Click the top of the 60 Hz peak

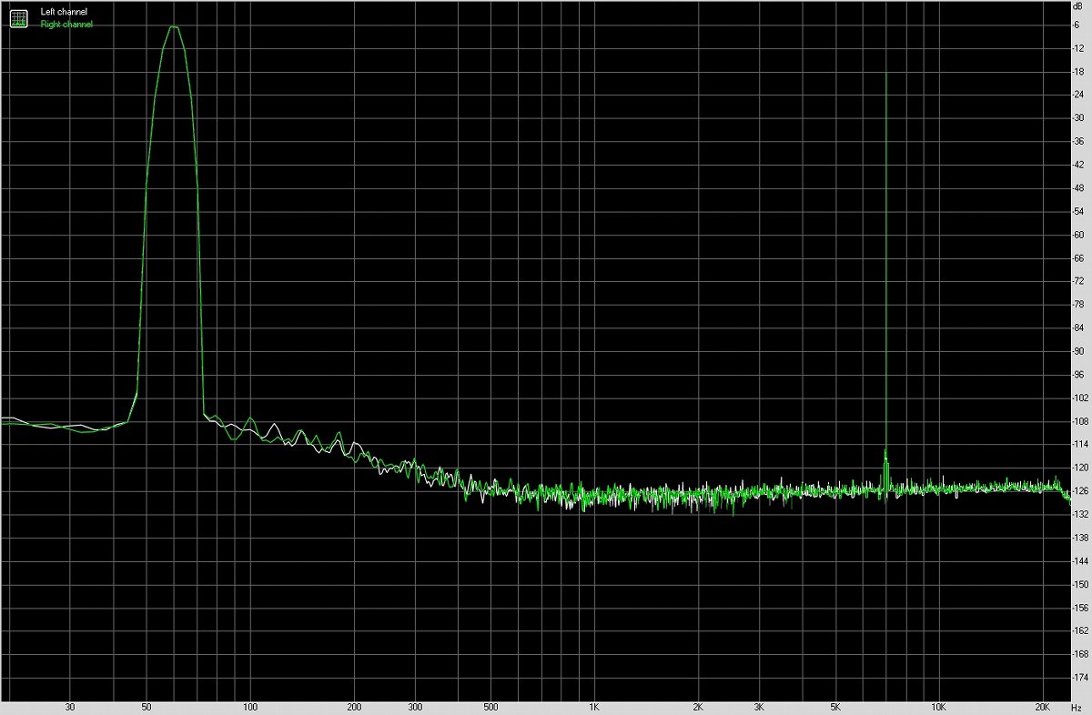tap(173, 26)
